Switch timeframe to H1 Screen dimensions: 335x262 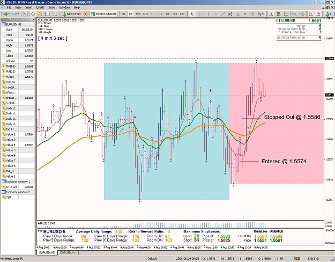coord(153,14)
